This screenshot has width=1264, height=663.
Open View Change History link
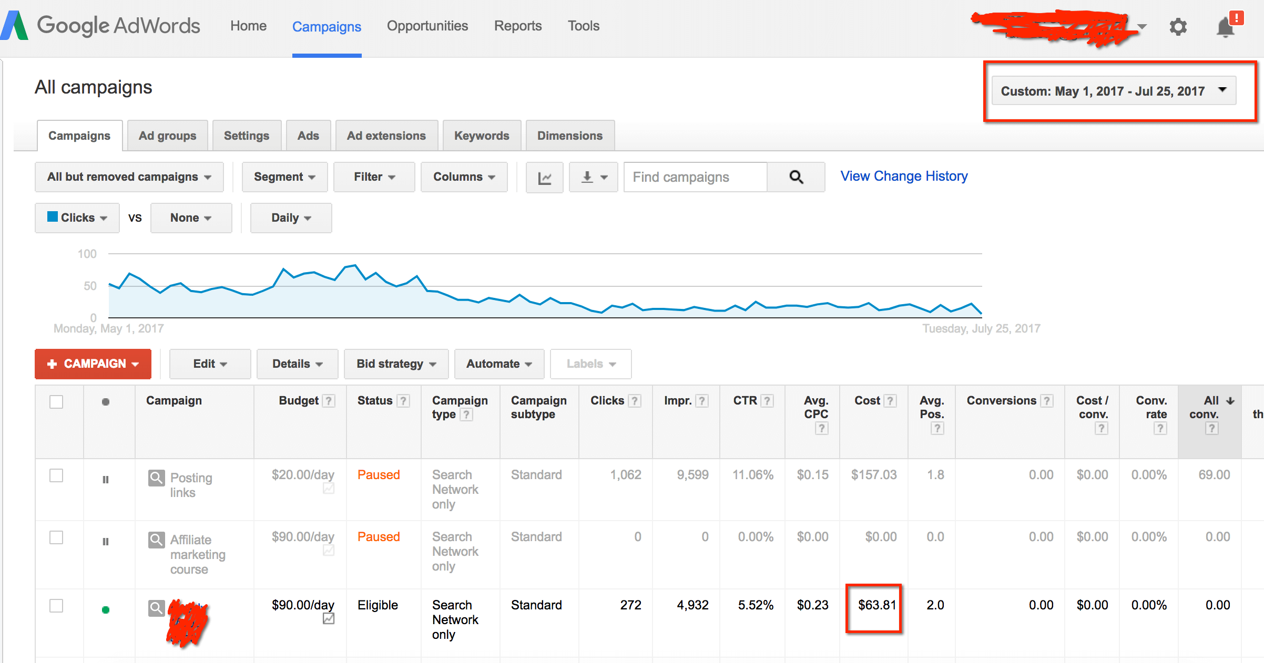coord(904,176)
